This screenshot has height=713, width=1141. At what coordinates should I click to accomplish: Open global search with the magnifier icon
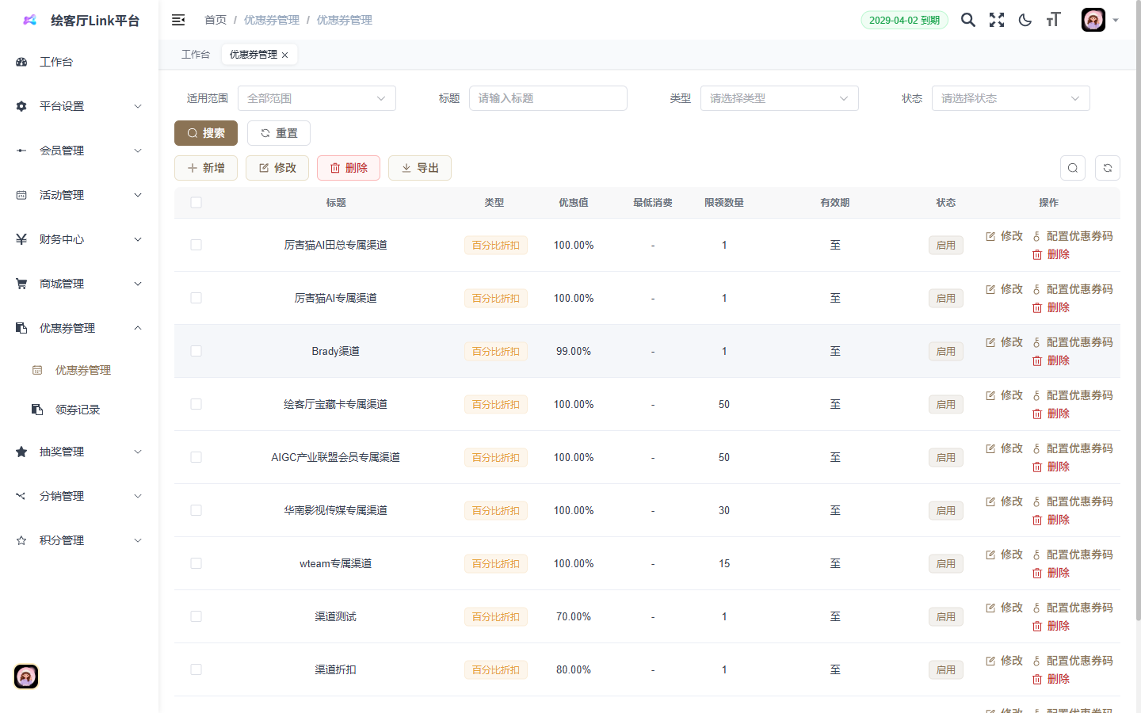tap(967, 20)
